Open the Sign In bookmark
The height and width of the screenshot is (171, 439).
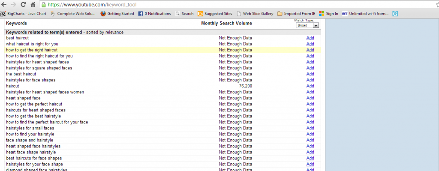(329, 13)
